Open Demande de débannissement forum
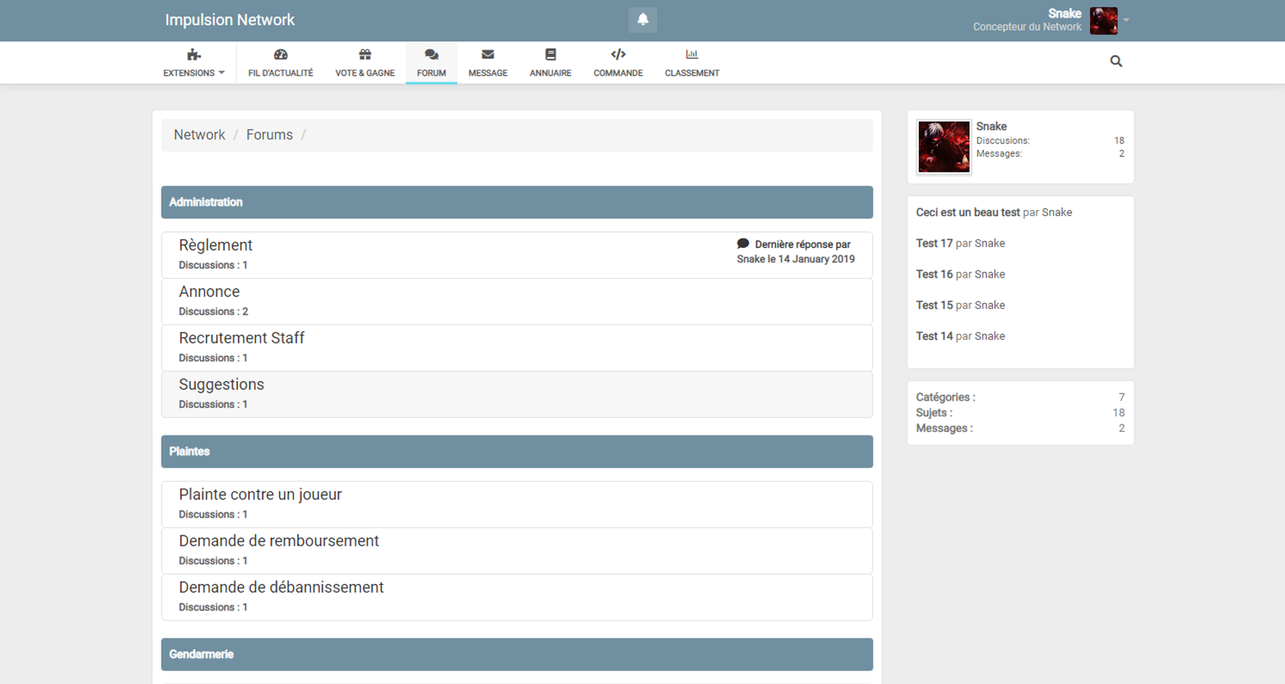Viewport: 1285px width, 684px height. coord(281,588)
